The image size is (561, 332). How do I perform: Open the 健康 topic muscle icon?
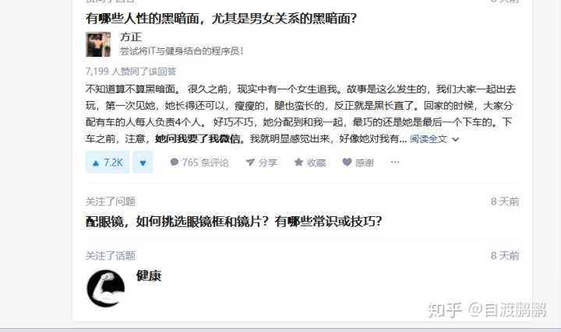point(105,288)
